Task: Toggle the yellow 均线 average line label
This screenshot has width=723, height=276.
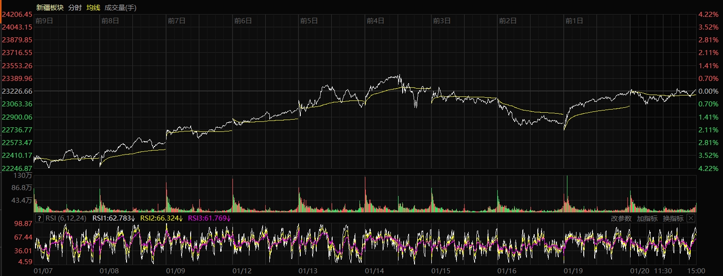Action: click(93, 8)
